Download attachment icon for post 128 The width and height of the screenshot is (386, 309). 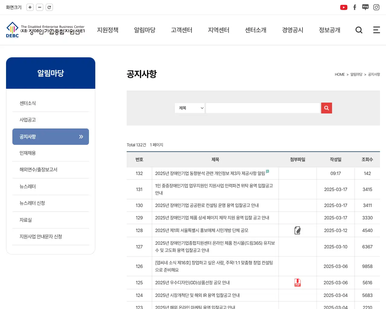point(298,231)
